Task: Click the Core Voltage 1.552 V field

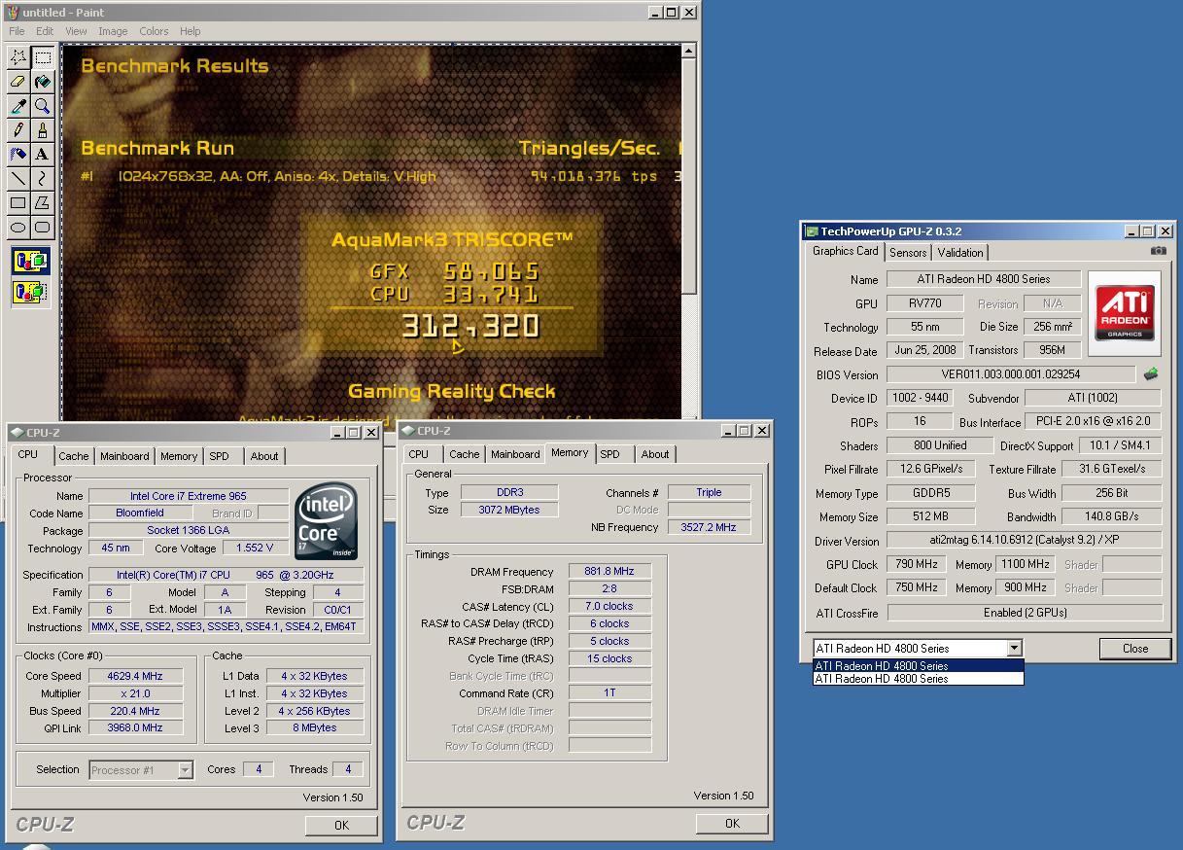Action: tap(256, 549)
